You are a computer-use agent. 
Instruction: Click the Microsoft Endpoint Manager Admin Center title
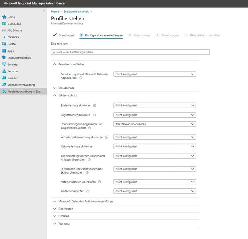(35, 3)
